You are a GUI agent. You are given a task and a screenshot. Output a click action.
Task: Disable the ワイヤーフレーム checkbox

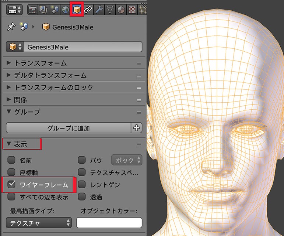point(11,184)
